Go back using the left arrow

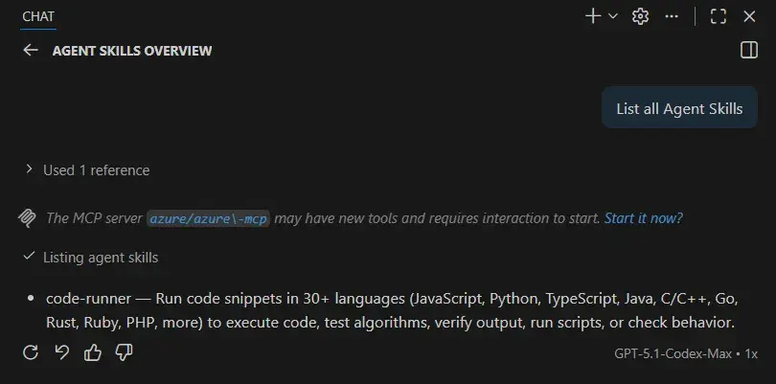click(x=31, y=50)
